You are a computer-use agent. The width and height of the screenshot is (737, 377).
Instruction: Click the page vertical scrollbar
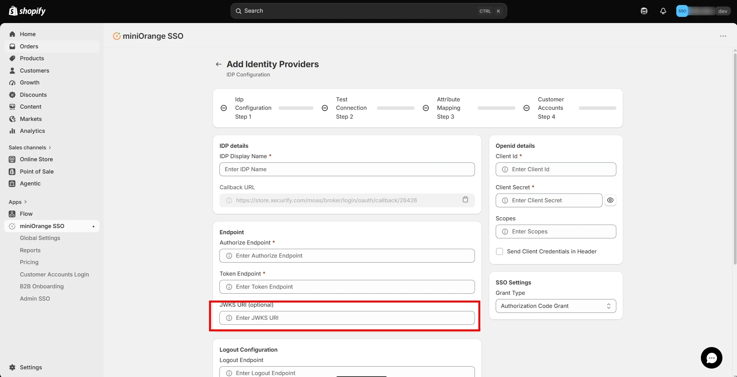coord(735,159)
